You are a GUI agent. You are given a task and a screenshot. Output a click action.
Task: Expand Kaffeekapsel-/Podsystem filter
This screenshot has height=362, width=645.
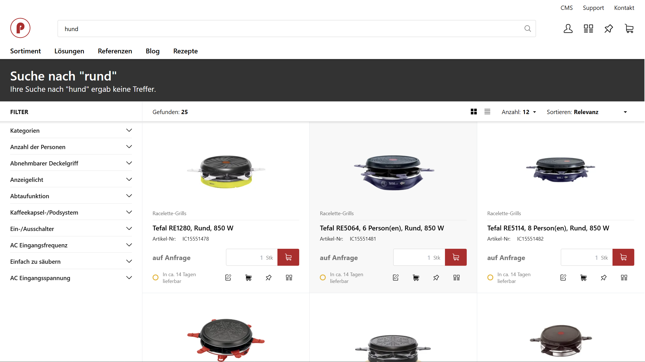[x=71, y=212]
